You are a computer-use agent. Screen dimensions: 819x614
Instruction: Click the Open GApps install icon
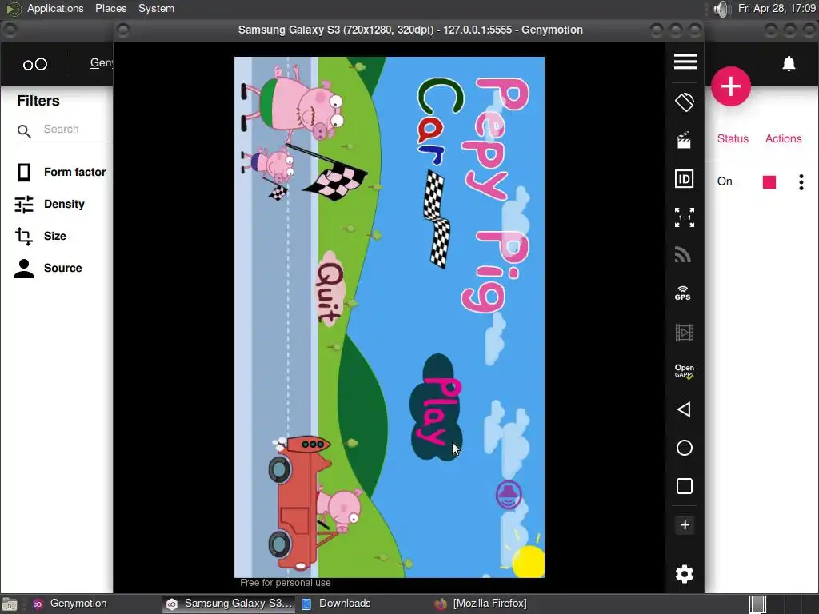[685, 371]
